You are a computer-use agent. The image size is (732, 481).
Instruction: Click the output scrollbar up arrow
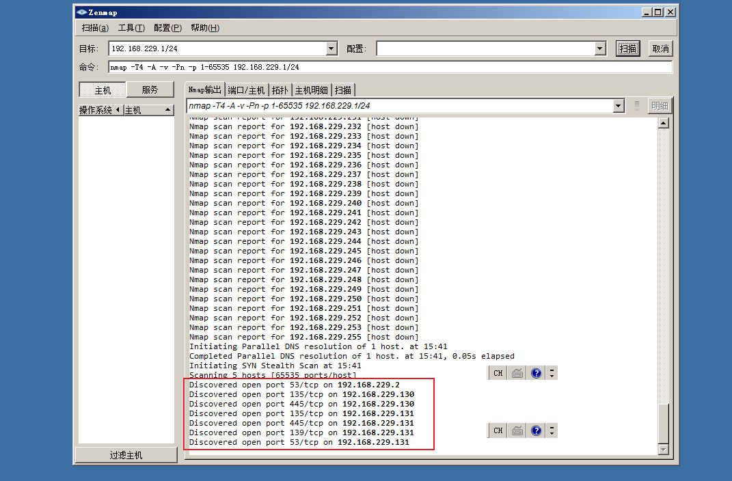click(x=664, y=123)
